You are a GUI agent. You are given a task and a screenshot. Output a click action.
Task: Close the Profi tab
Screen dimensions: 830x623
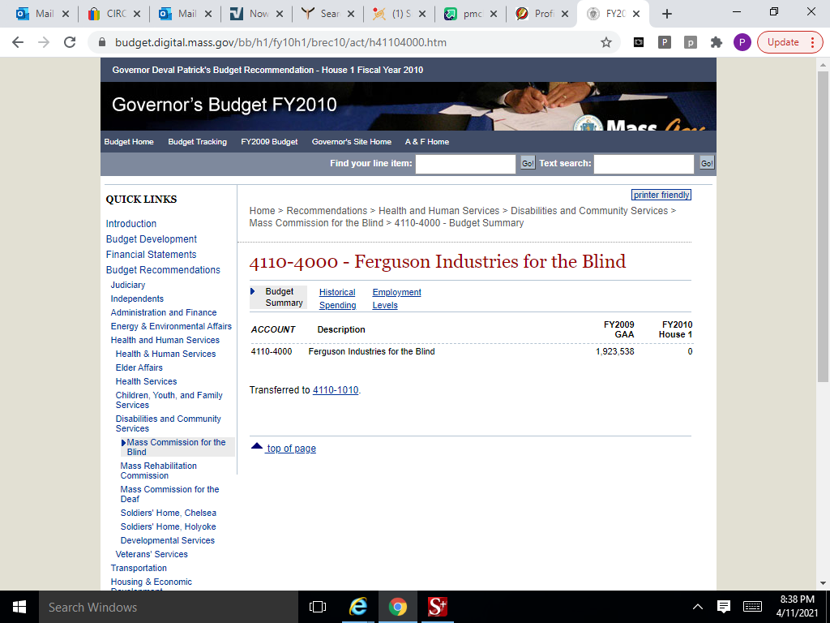pyautogui.click(x=565, y=15)
